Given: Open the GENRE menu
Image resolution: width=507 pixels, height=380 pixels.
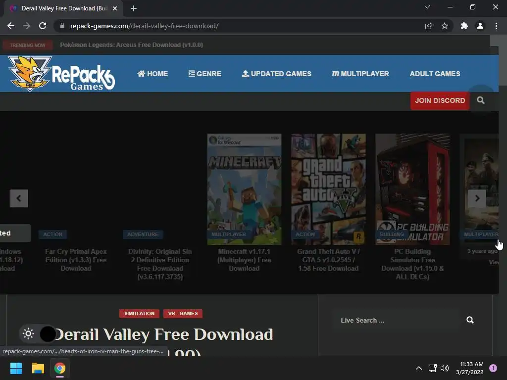Looking at the screenshot, I should point(205,74).
